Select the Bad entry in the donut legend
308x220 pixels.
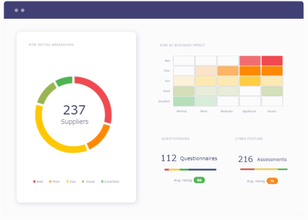(38, 182)
